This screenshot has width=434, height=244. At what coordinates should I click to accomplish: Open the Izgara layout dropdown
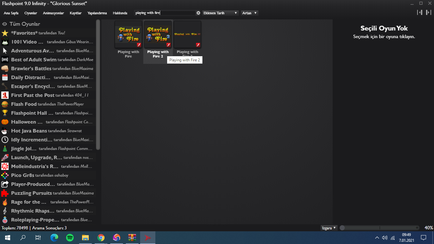329,228
